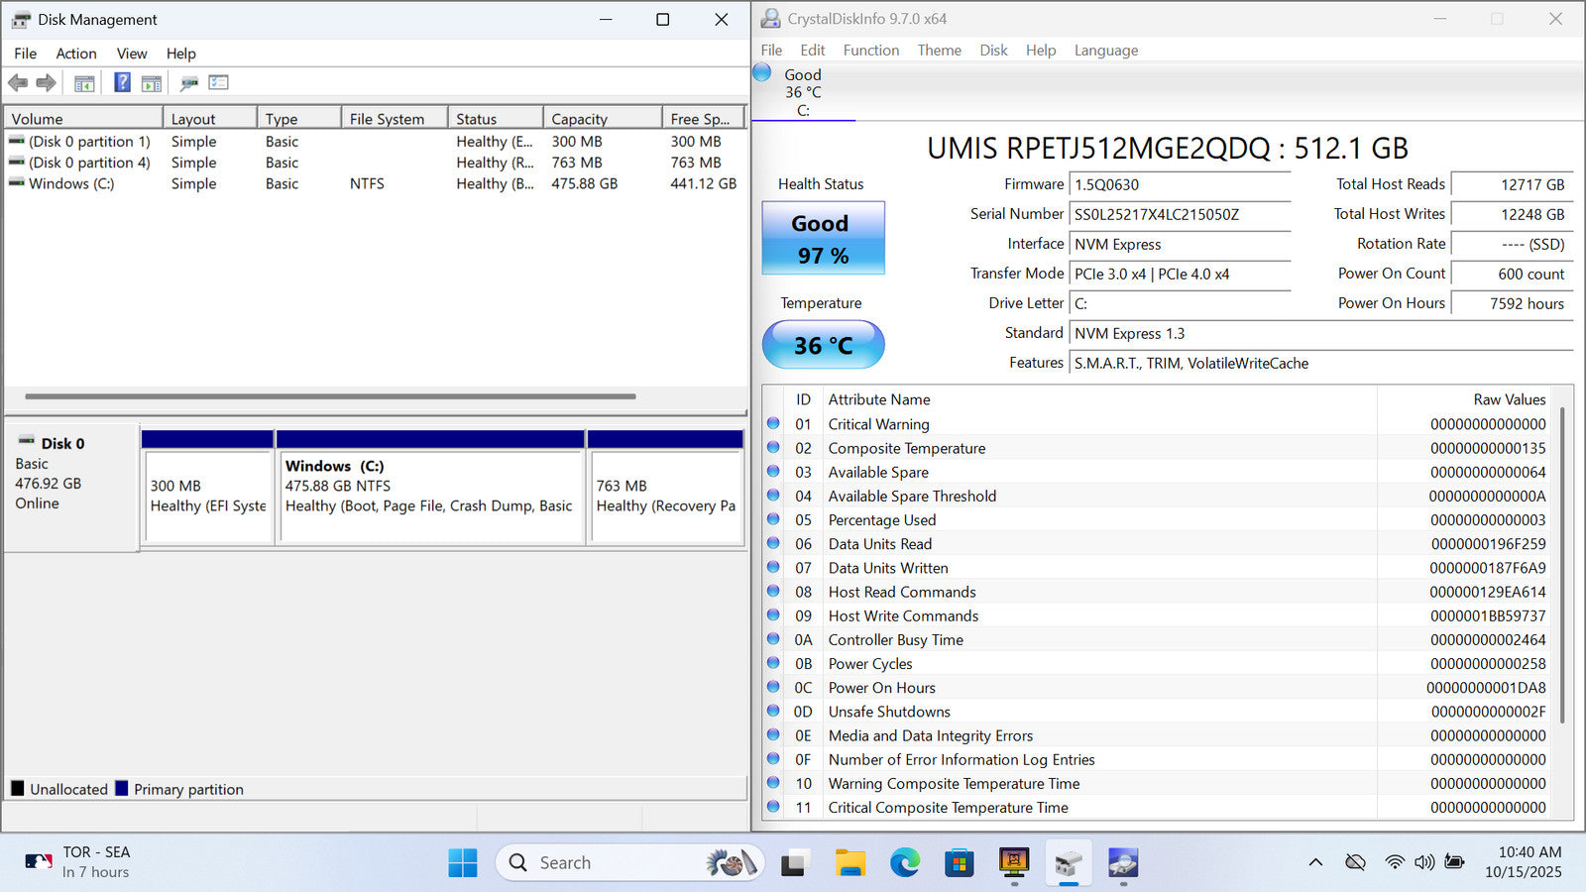Click the Rescan Disks toolbar icon
Image resolution: width=1586 pixels, height=892 pixels.
pyautogui.click(x=188, y=83)
